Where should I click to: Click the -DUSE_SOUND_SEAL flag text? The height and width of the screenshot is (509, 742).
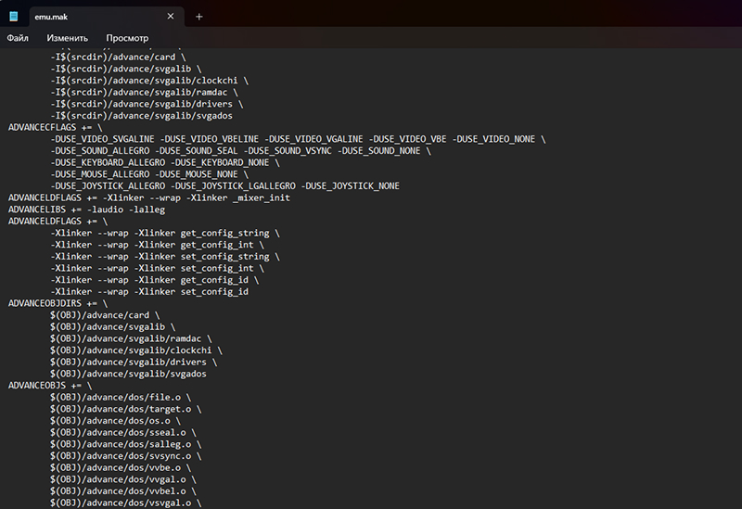pos(198,150)
